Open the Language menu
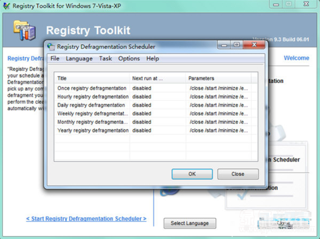This screenshot has height=239, width=320. (79, 59)
